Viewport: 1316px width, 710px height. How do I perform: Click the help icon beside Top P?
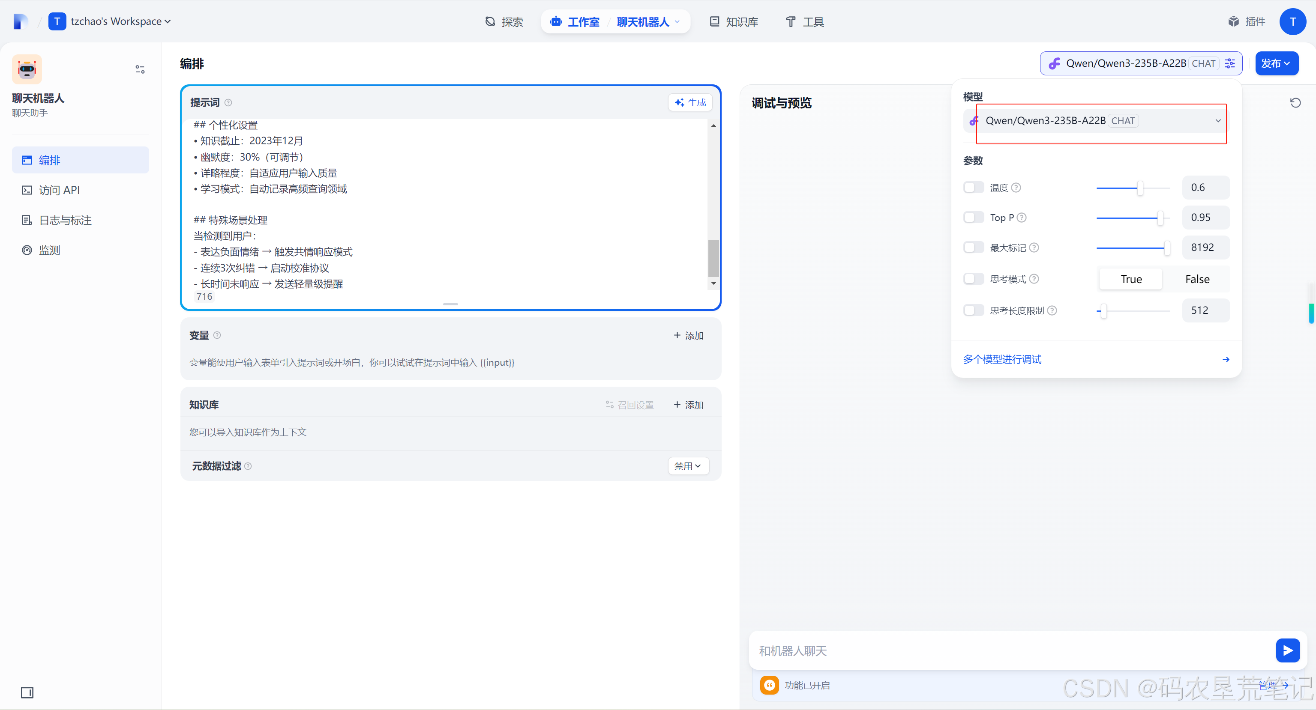coord(1021,218)
